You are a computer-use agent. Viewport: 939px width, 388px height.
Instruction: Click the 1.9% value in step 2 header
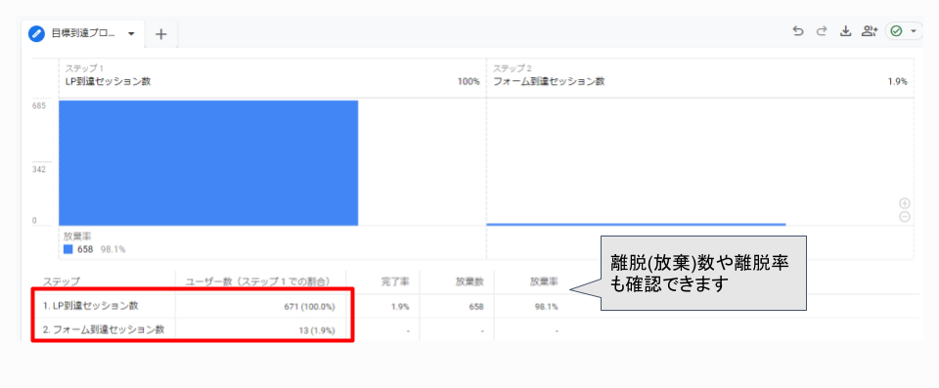click(897, 82)
